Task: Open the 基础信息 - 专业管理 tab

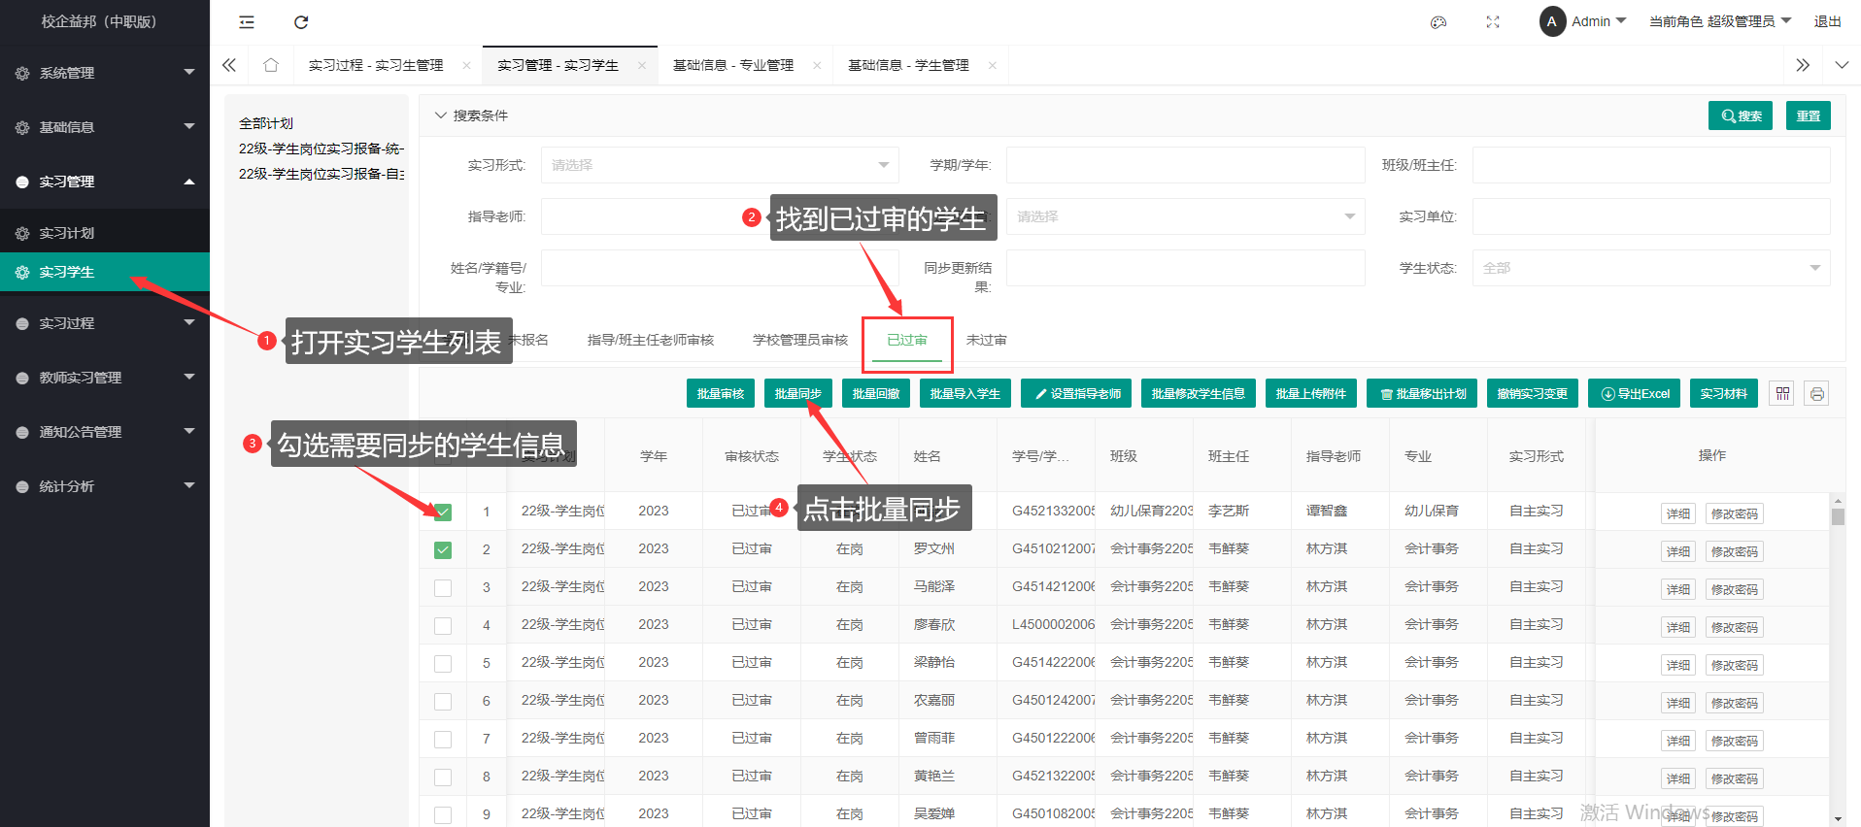Action: (733, 65)
